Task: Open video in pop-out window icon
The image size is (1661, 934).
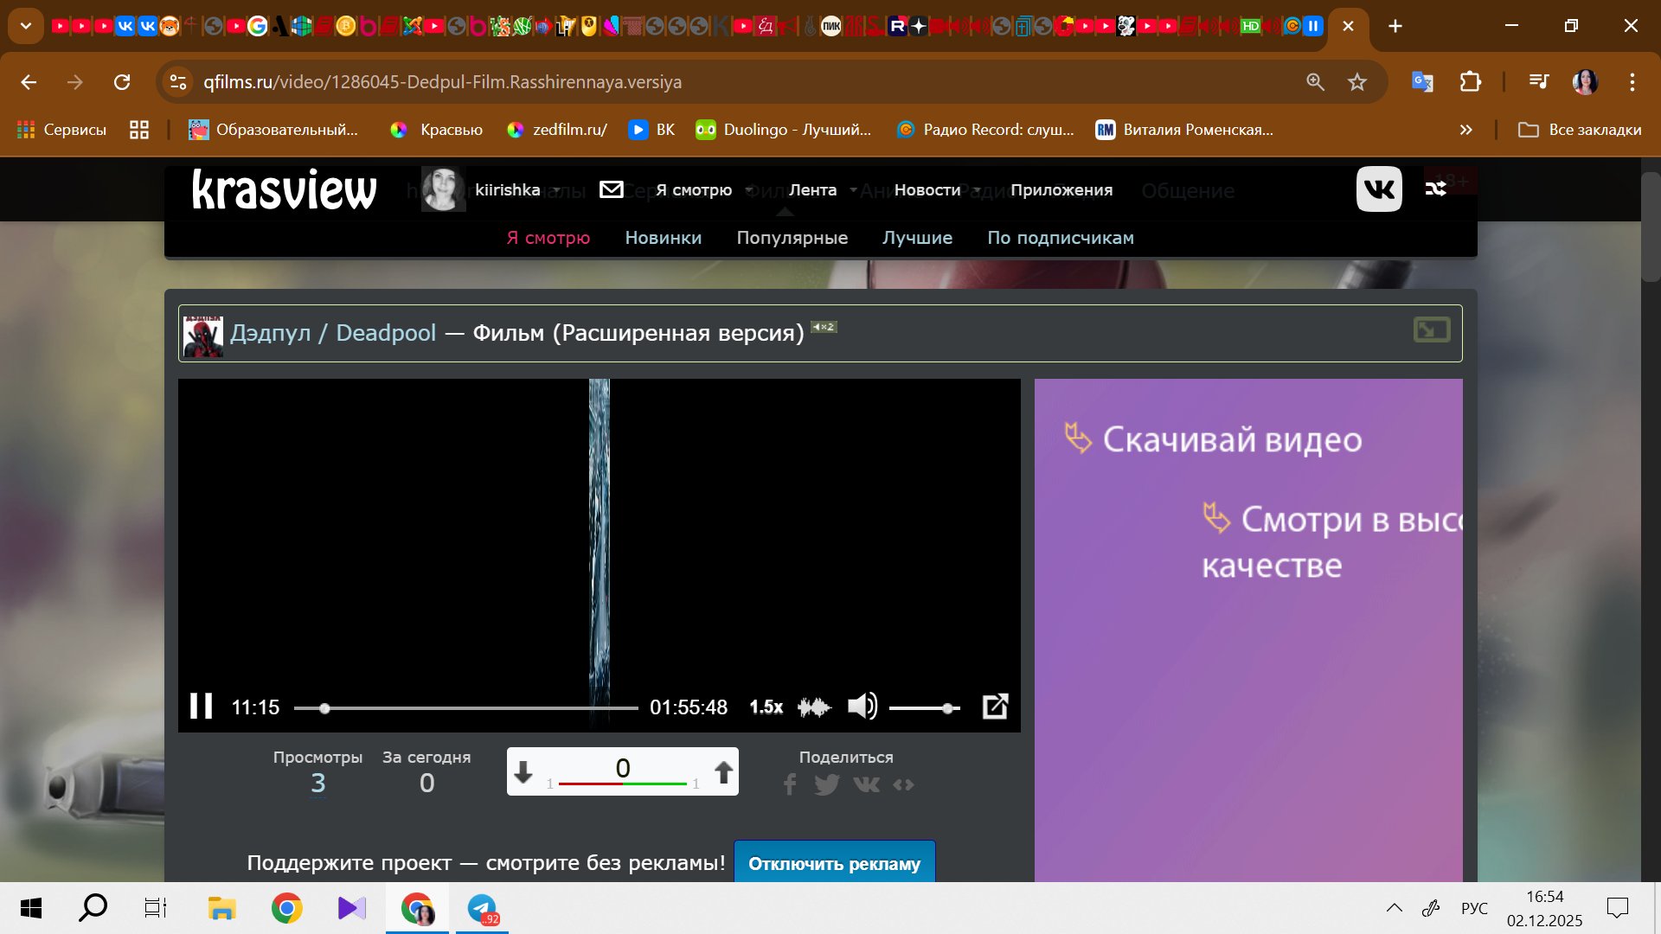Action: pos(995,707)
